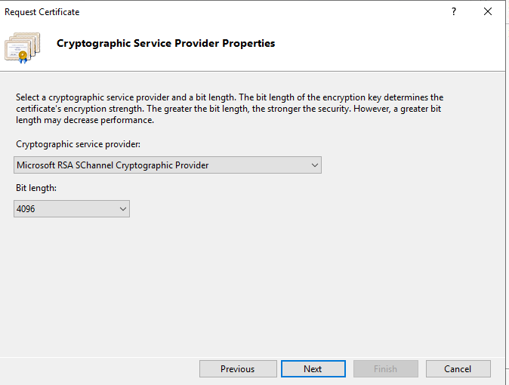Close the Request Certificate dialog
The height and width of the screenshot is (385, 509).
pyautogui.click(x=489, y=12)
